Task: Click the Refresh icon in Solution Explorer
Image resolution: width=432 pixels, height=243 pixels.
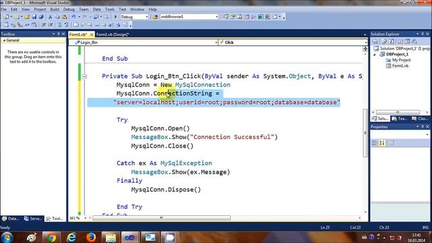Action: coord(391,42)
